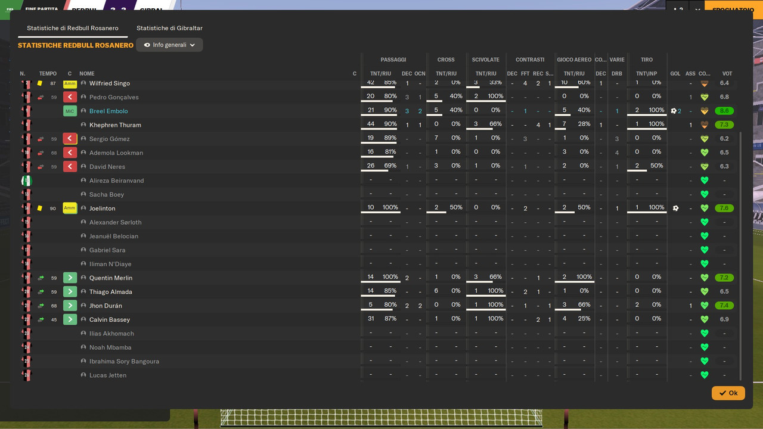Screen dimensions: 763x429
Task: Click Alireza Beiranvand's green heart condition icon
Action: [704, 181]
